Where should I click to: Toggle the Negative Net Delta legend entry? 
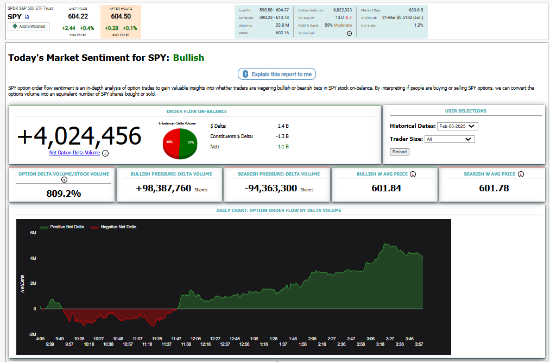point(113,227)
